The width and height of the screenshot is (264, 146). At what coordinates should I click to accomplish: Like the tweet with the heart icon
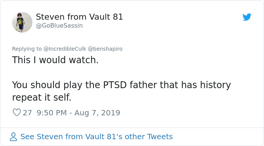point(17,112)
